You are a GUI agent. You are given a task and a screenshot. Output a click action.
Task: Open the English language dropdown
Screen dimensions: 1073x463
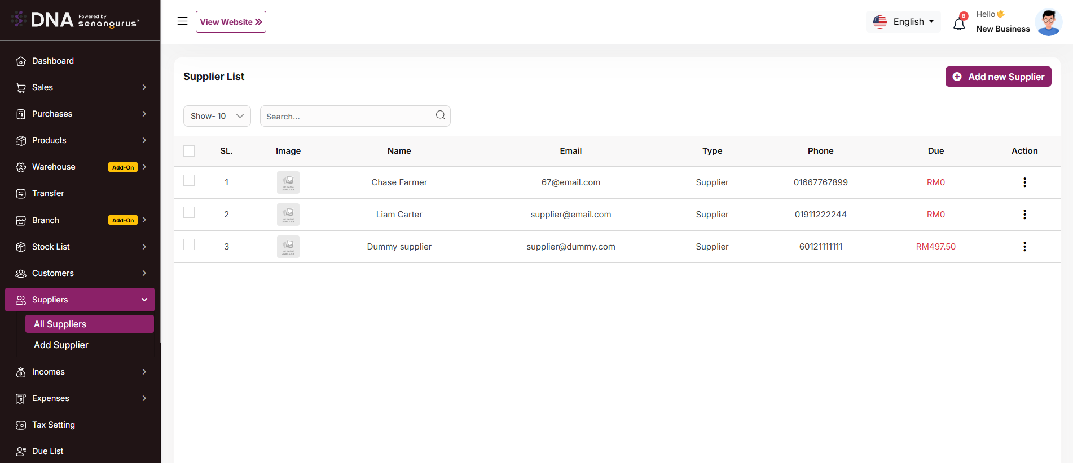coord(903,22)
